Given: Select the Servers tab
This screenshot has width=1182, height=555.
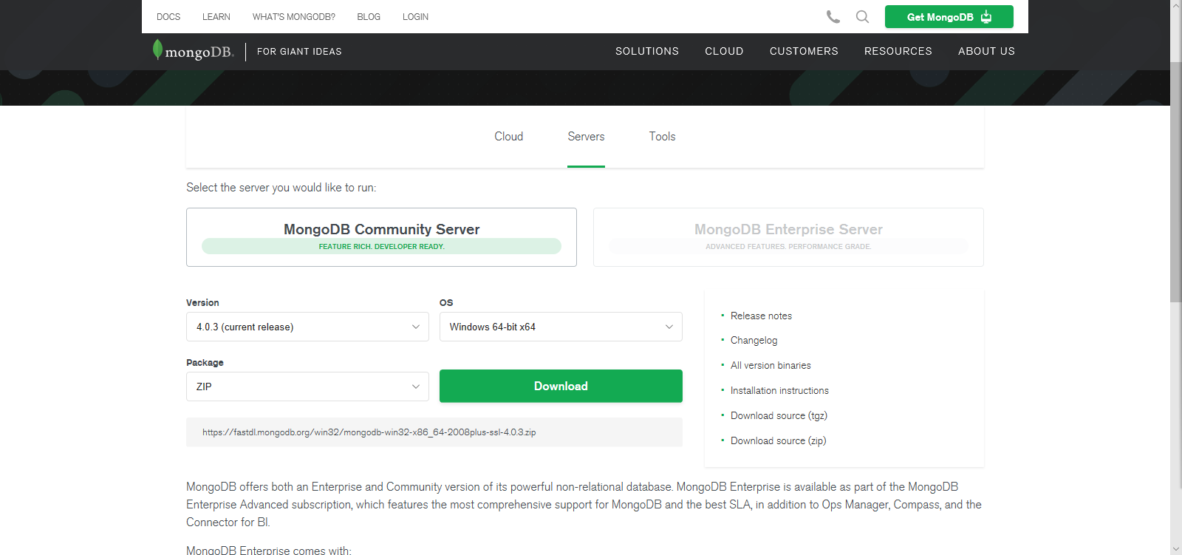Looking at the screenshot, I should pos(586,137).
